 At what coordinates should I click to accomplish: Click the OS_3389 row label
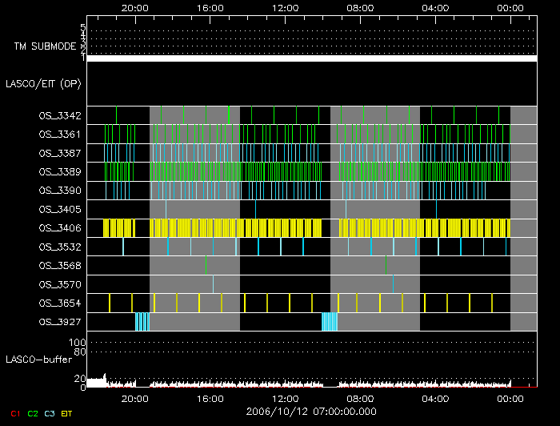pos(60,172)
